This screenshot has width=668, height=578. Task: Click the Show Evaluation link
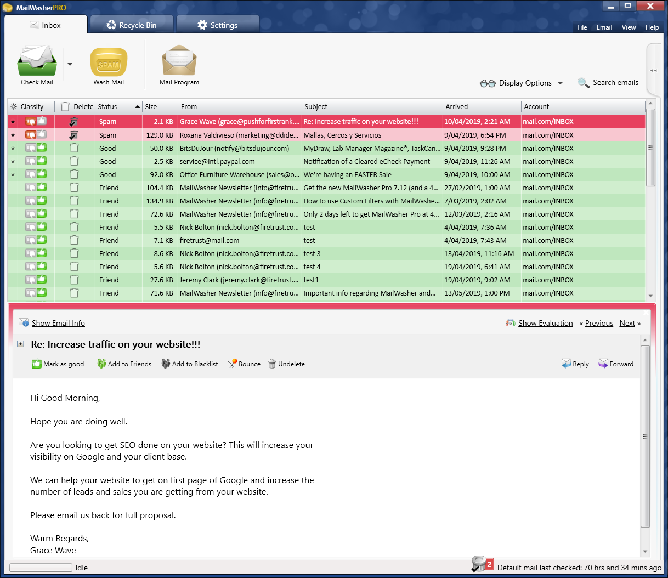[545, 323]
